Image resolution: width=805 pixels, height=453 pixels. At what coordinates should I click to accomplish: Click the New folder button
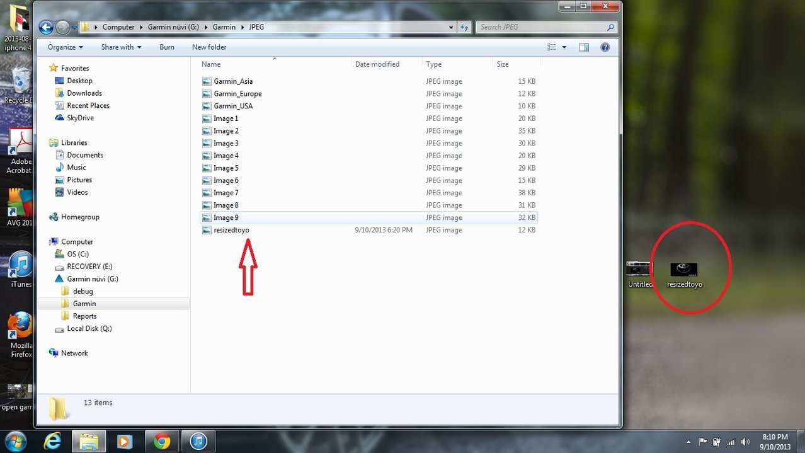pyautogui.click(x=209, y=47)
